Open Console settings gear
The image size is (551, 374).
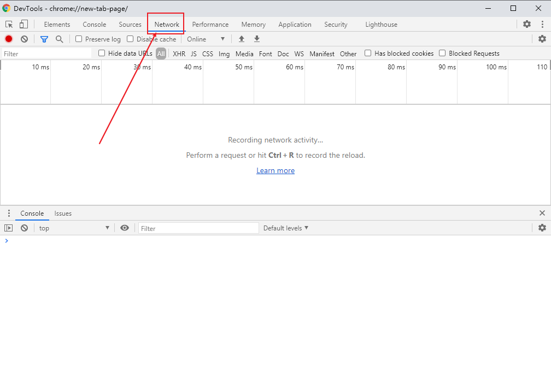pyautogui.click(x=542, y=228)
